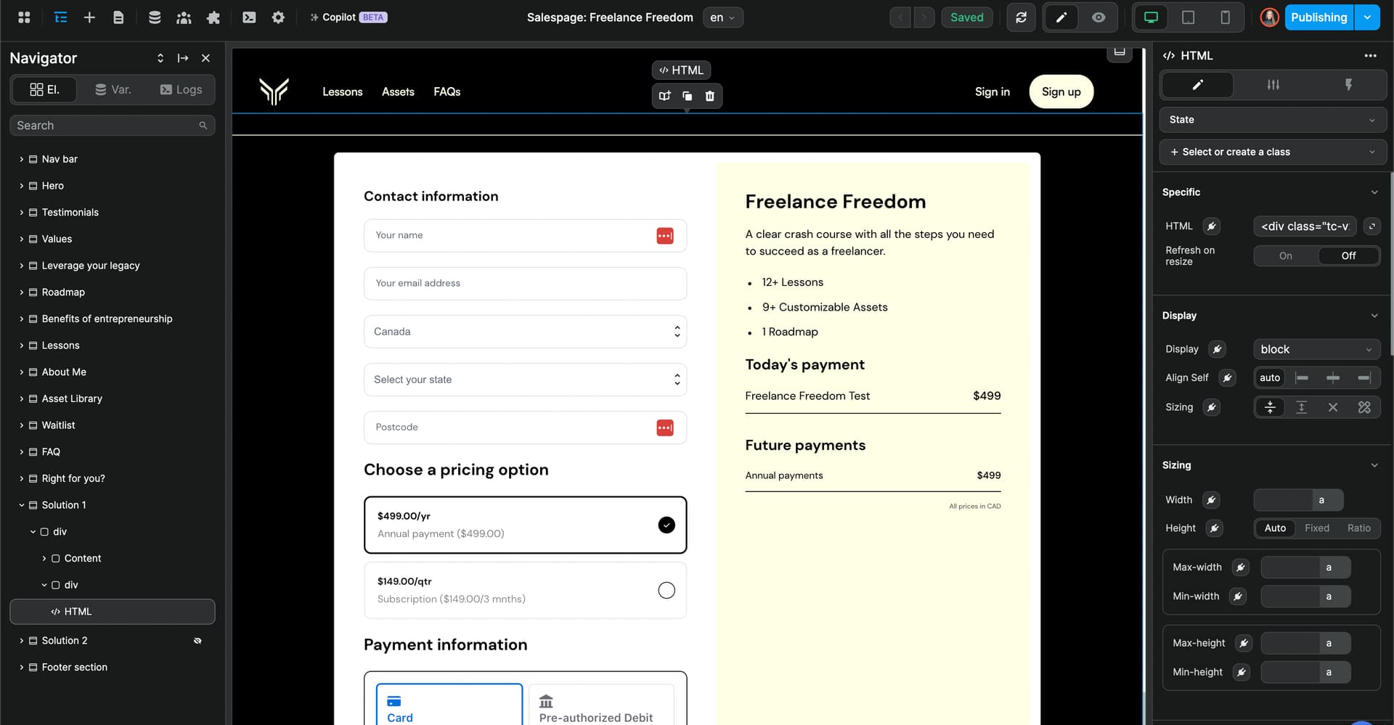The height and width of the screenshot is (725, 1394).
Task: Toggle the Navigator tree icon in top bar
Action: [61, 17]
